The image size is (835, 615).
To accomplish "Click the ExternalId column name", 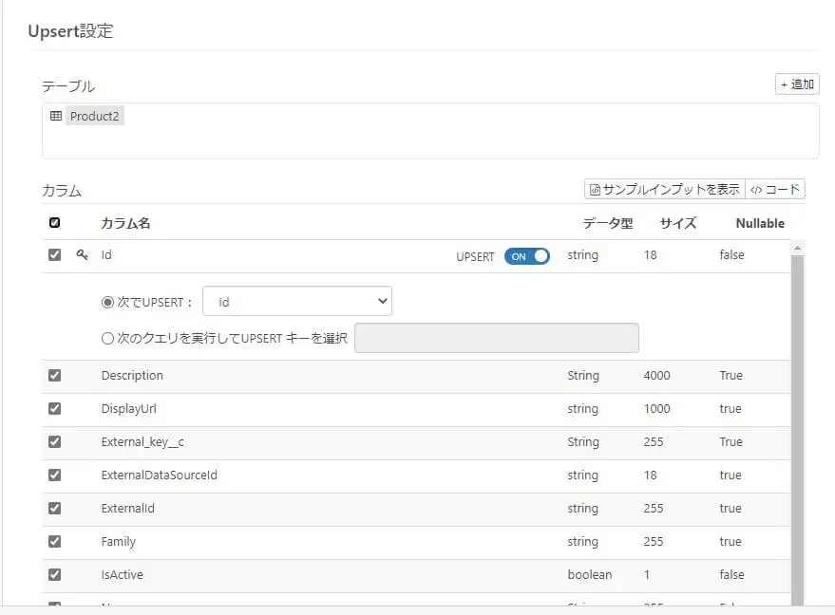I will pos(128,508).
